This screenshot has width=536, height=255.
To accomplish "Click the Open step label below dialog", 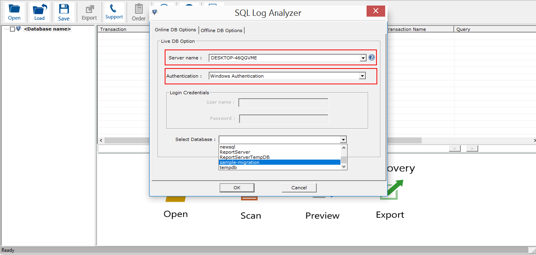I will pyautogui.click(x=176, y=214).
